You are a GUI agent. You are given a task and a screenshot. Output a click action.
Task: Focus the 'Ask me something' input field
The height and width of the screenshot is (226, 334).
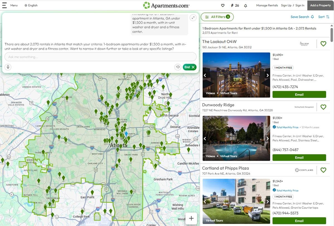100,57
